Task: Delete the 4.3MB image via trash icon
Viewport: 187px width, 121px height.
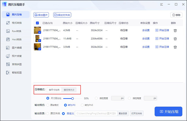Action: [x=175, y=31]
